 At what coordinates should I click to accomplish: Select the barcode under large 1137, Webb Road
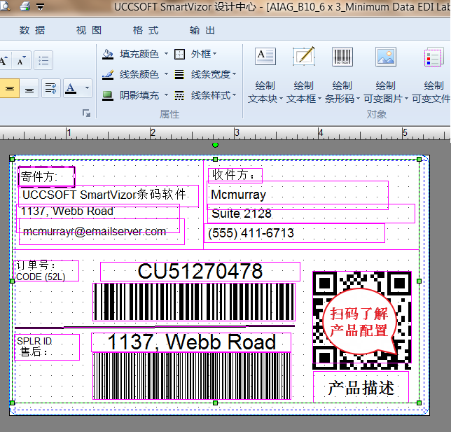click(192, 376)
